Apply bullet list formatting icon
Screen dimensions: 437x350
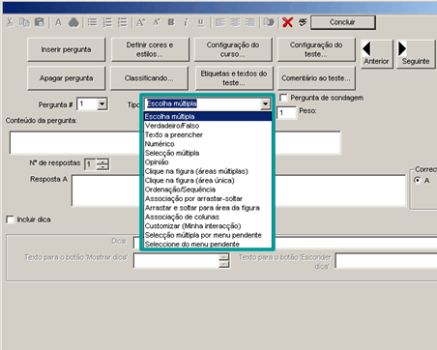click(92, 22)
